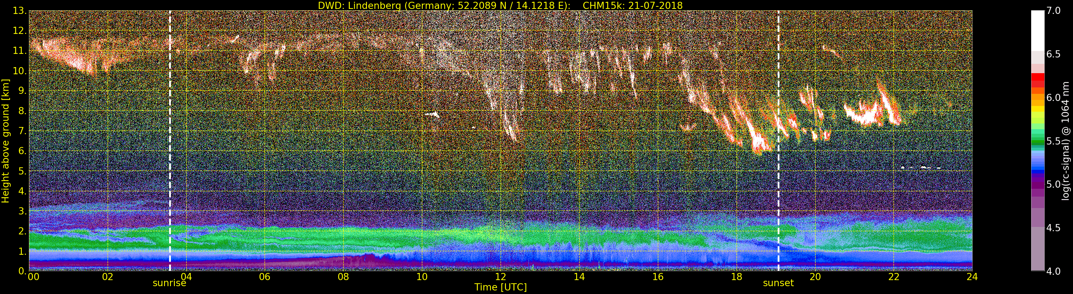
Task: Click the colorbar tick label '7.0'
Action: click(x=1053, y=11)
